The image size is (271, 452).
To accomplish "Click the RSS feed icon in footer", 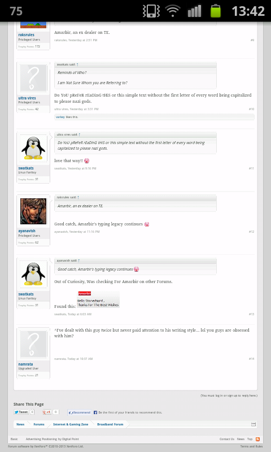I will tap(257, 439).
